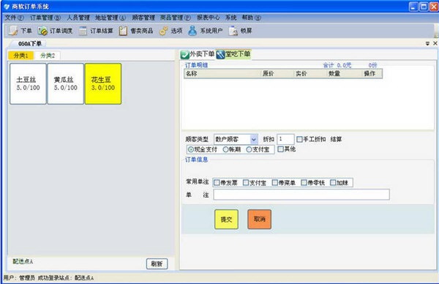Open the 顾客管理 menu
This screenshot has width=439, height=284.
click(x=143, y=18)
